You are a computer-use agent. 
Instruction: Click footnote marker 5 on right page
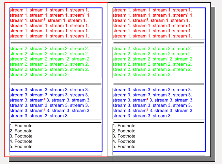pos(147,110)
